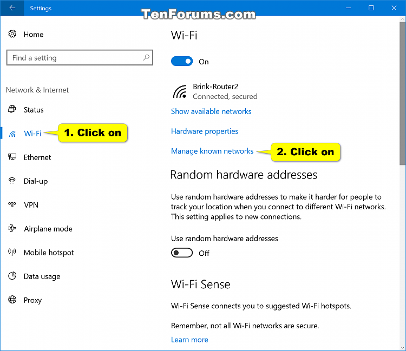Click the Find a setting search box
The width and height of the screenshot is (406, 351).
(73, 58)
